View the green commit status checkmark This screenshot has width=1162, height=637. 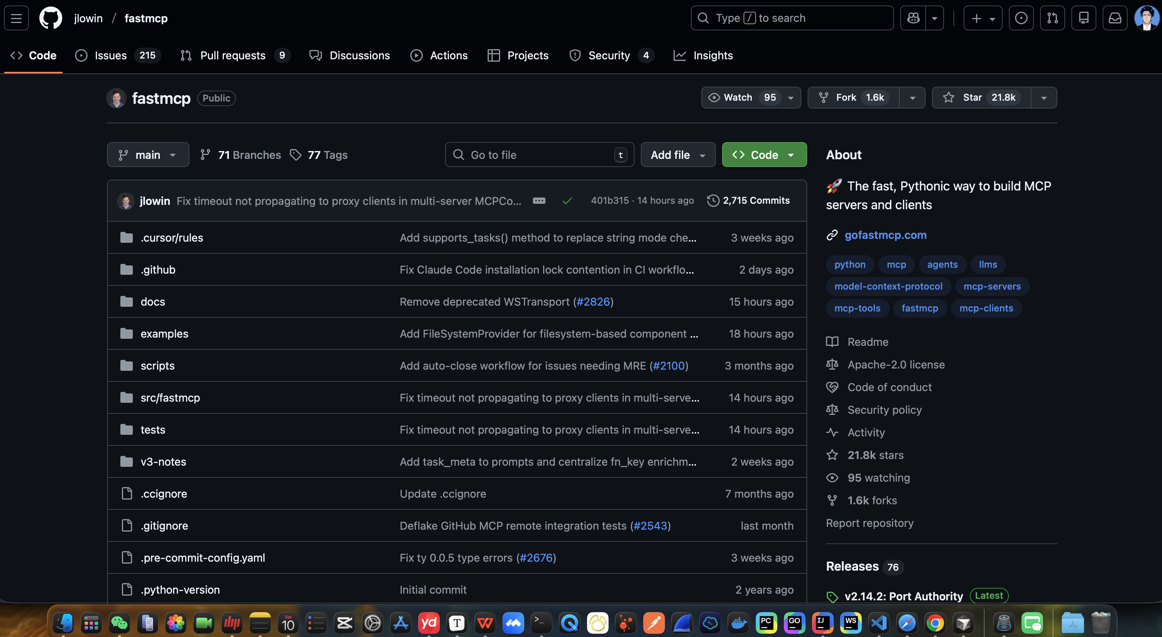pyautogui.click(x=567, y=201)
